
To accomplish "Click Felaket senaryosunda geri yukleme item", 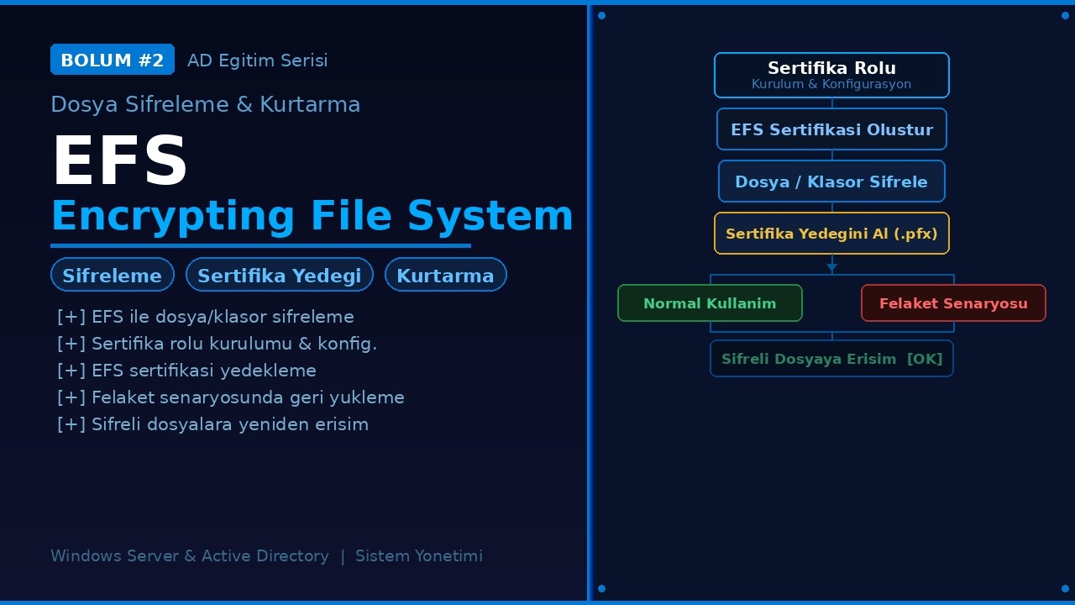I will 231,397.
